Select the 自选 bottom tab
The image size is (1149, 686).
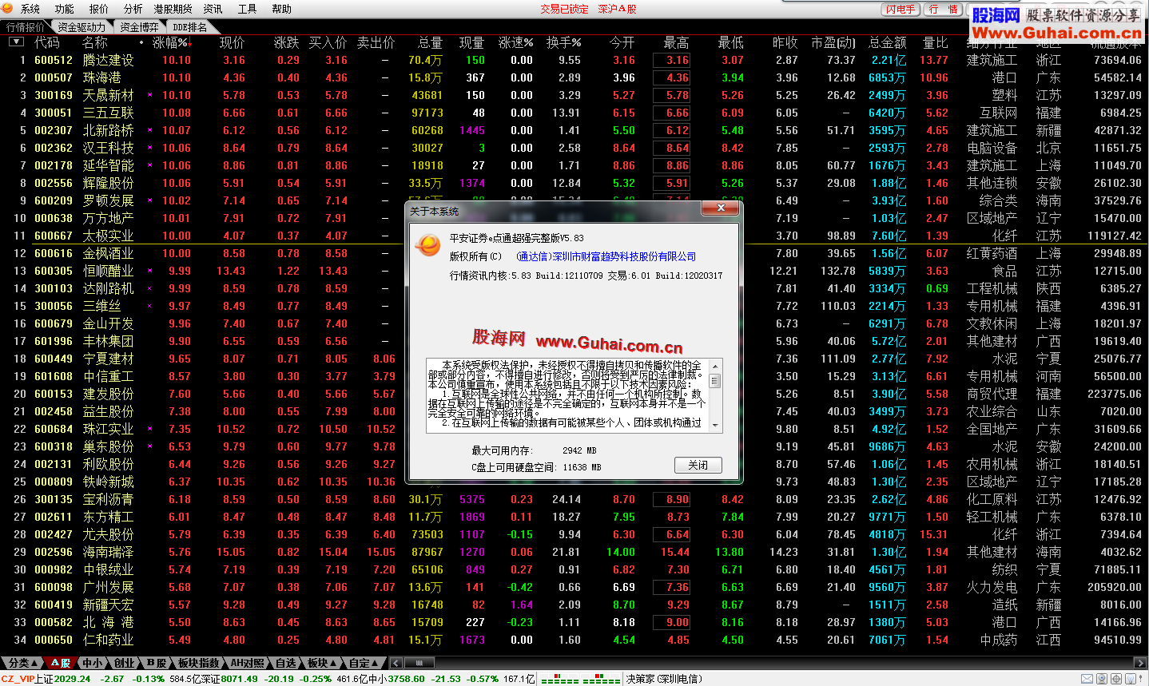pyautogui.click(x=286, y=663)
